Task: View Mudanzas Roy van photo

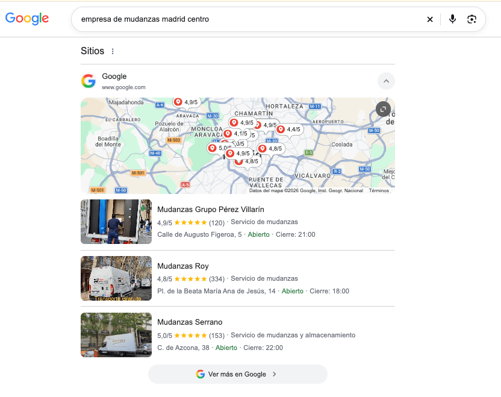Action: click(116, 278)
